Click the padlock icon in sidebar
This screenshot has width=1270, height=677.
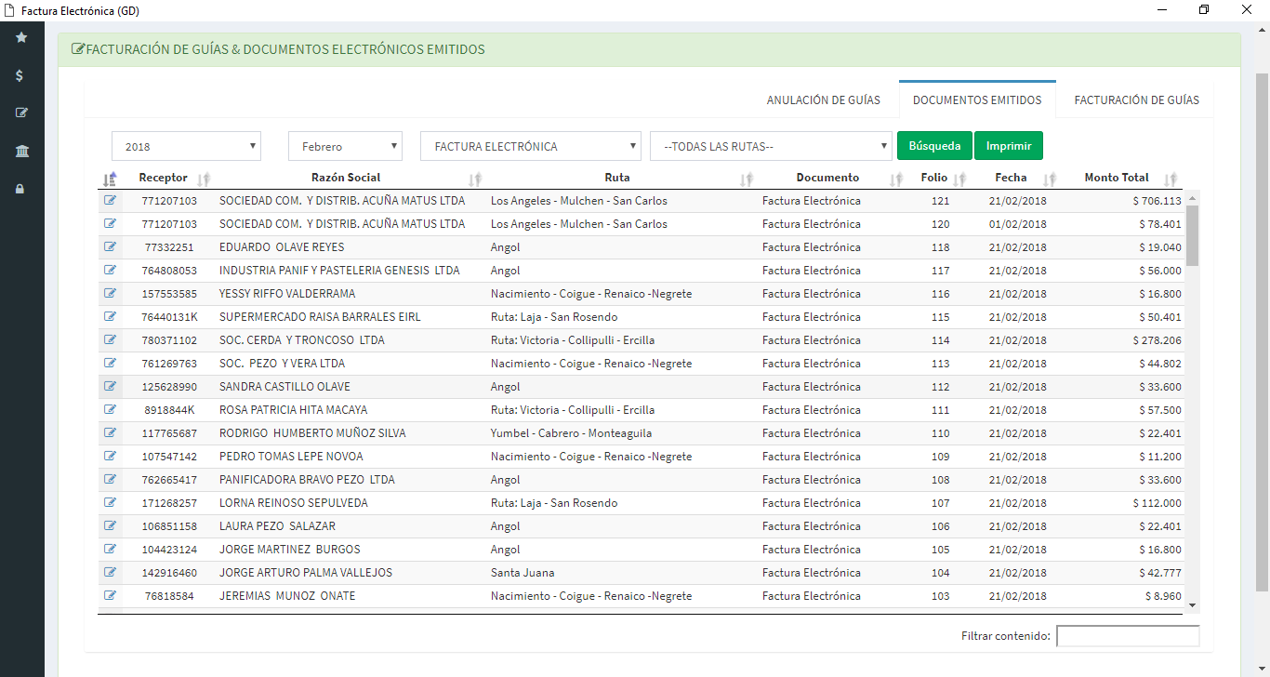pyautogui.click(x=20, y=189)
